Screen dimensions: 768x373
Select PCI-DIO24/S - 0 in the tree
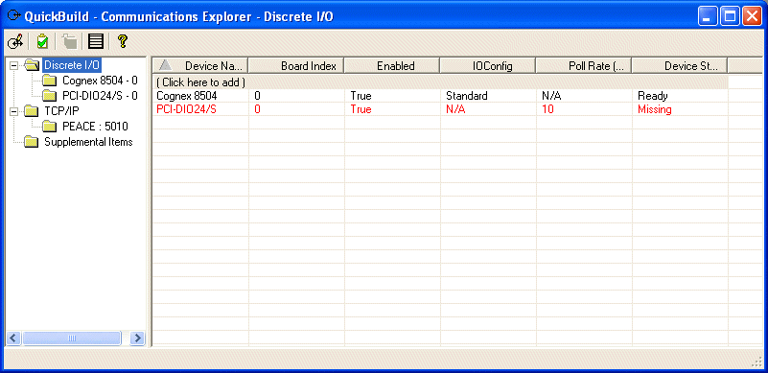tap(100, 96)
